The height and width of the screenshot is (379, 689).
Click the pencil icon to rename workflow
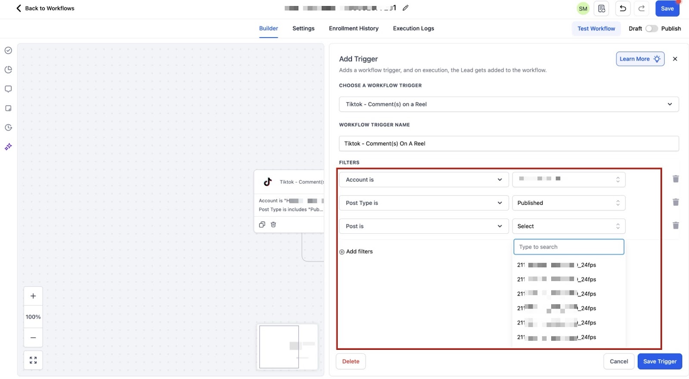click(405, 8)
